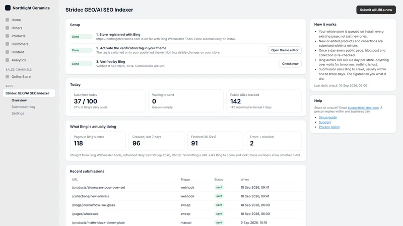Click /pages/wholesale URL row
Viewport: 403px width, 226px height.
click(x=186, y=214)
